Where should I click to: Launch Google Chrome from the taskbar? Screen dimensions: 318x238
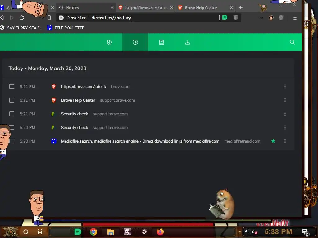[x=93, y=232]
